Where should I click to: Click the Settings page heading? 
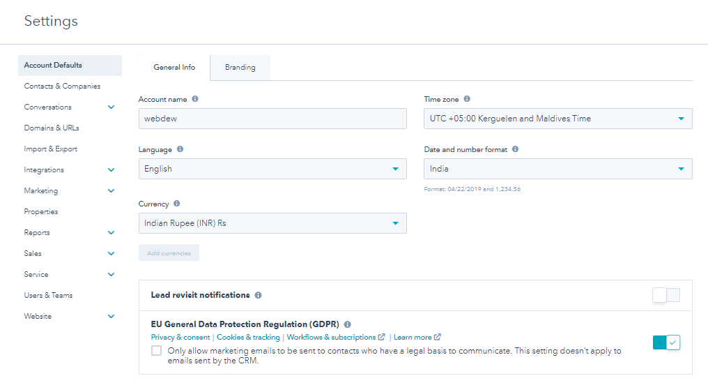(51, 21)
